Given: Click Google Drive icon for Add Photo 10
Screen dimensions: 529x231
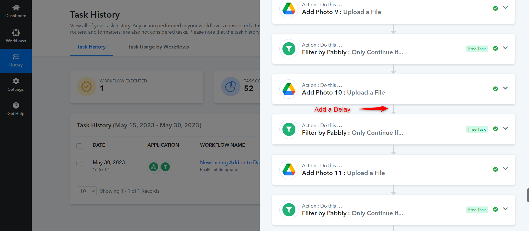Looking at the screenshot, I should pos(289,89).
